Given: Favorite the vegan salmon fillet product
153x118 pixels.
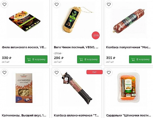Looking at the screenshot, I should [x=4, y=4].
